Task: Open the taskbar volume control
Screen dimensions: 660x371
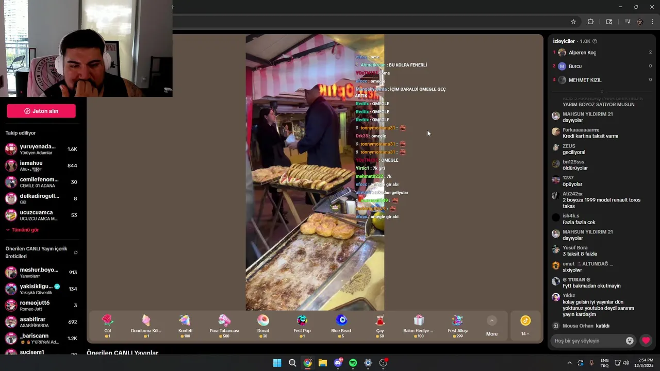Action: [x=626, y=363]
